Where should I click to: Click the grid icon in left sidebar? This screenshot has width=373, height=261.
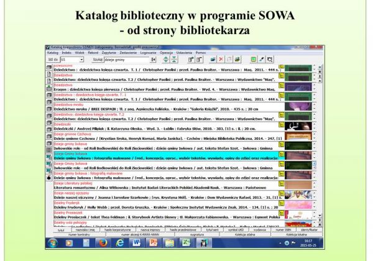[x=49, y=150]
